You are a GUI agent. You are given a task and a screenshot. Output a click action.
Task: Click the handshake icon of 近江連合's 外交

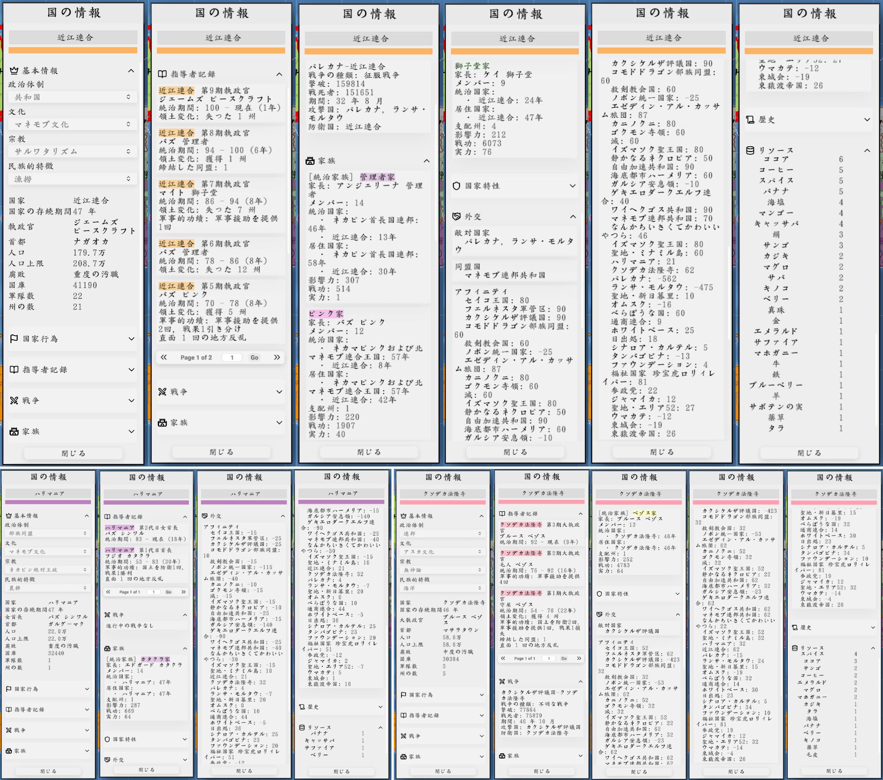pos(456,216)
